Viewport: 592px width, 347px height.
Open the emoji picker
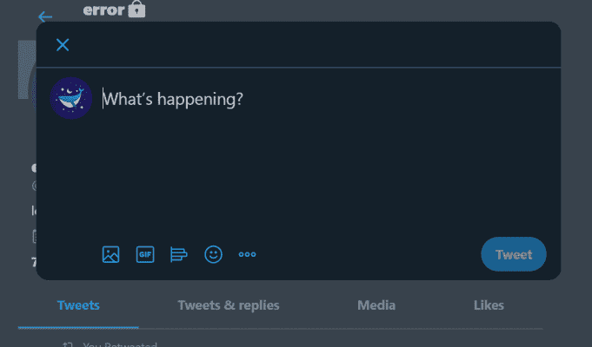(213, 255)
